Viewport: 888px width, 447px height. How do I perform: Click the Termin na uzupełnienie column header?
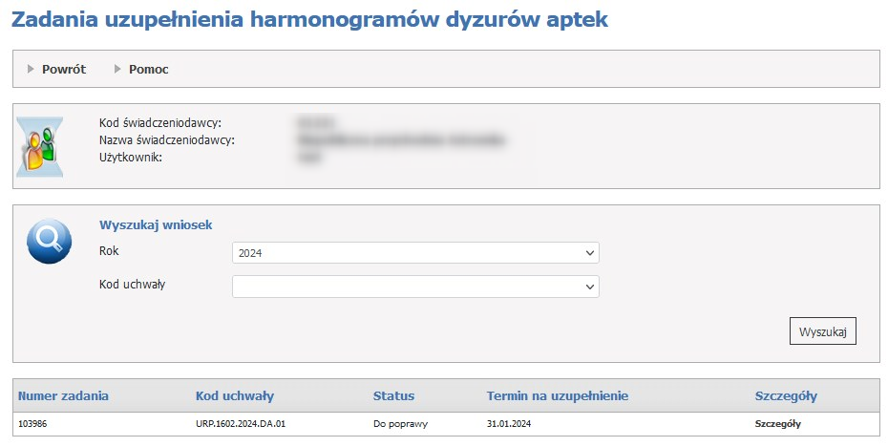pyautogui.click(x=557, y=395)
